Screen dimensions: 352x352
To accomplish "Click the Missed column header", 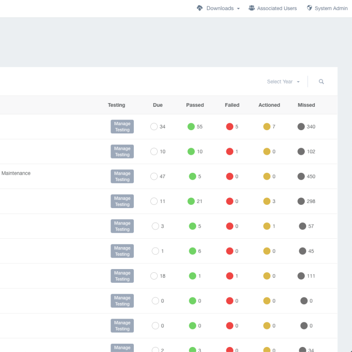I will 306,105.
